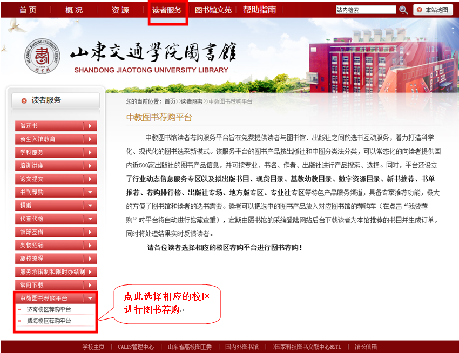
Task: Expand the 新生入馆教育 arrow
Action: [90, 139]
